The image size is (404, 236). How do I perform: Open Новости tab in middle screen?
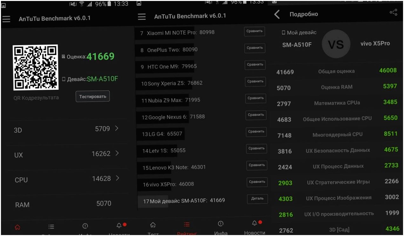[254, 227]
